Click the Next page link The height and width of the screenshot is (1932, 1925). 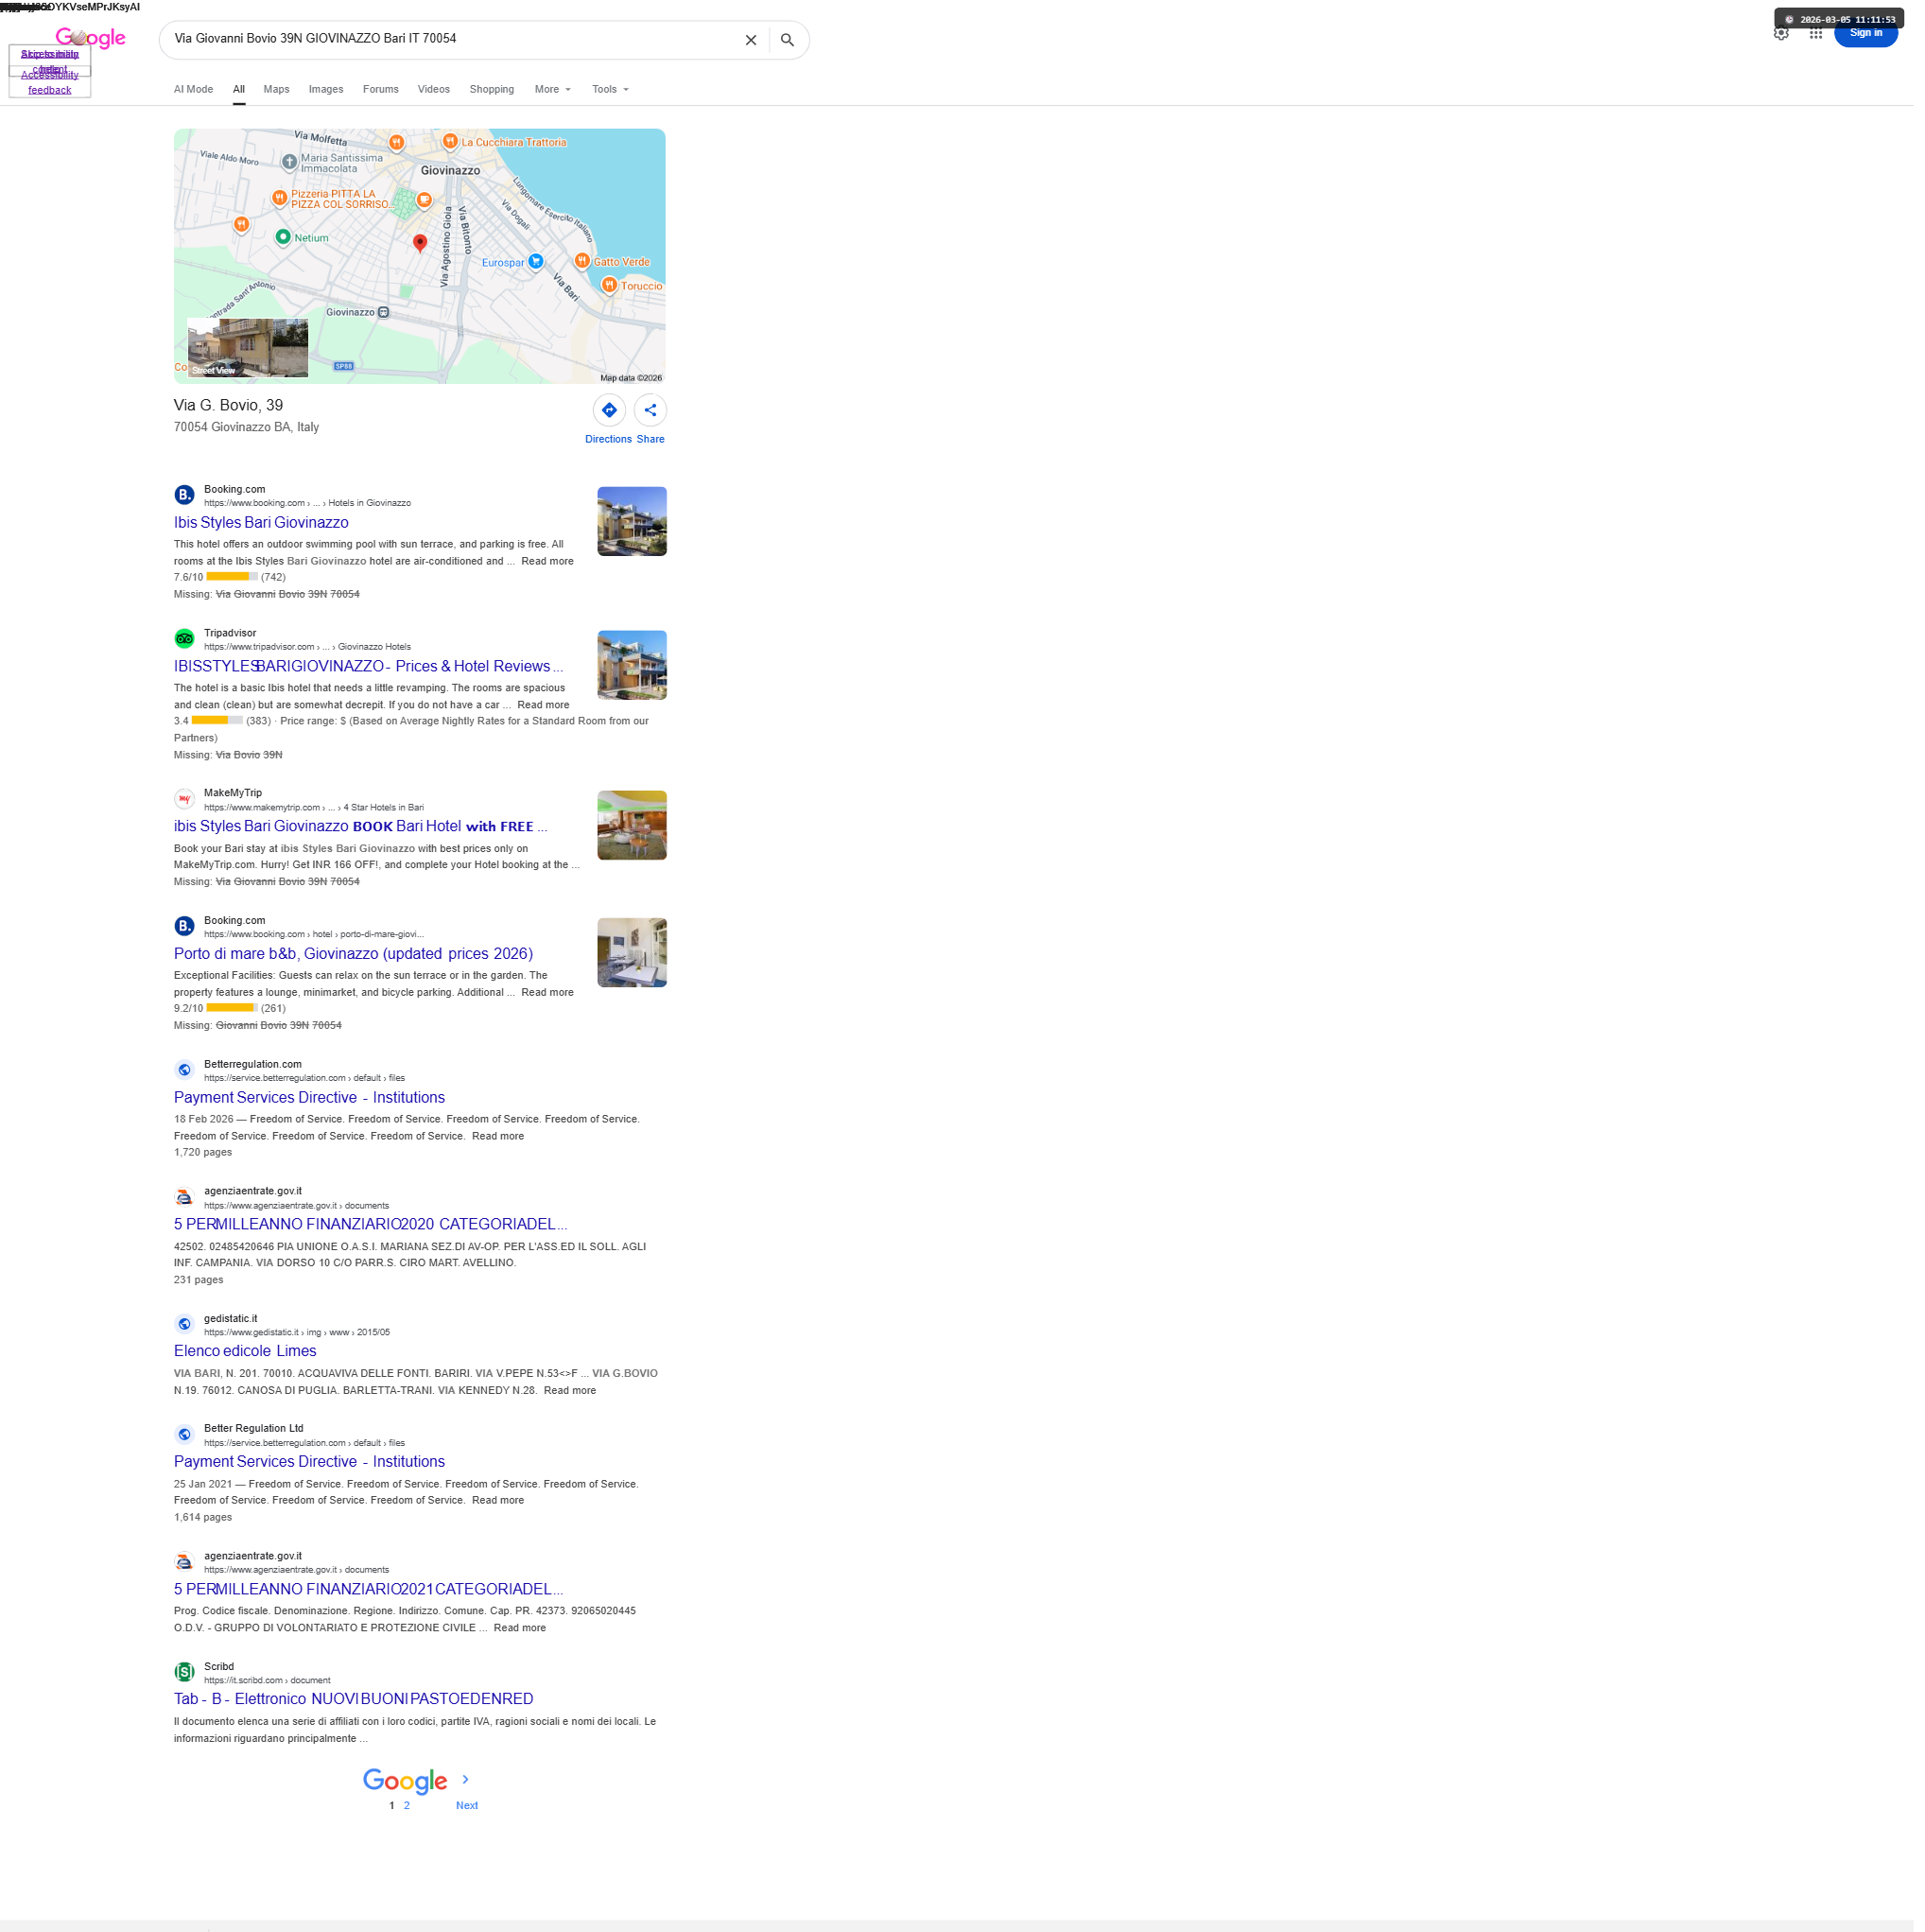(469, 1816)
